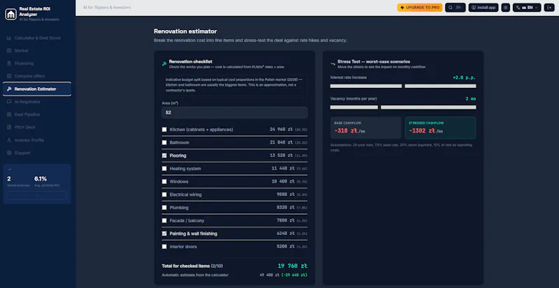This screenshot has width=559, height=288.
Task: Click the 49 400 zł automatic estimate value
Action: [x=270, y=275]
